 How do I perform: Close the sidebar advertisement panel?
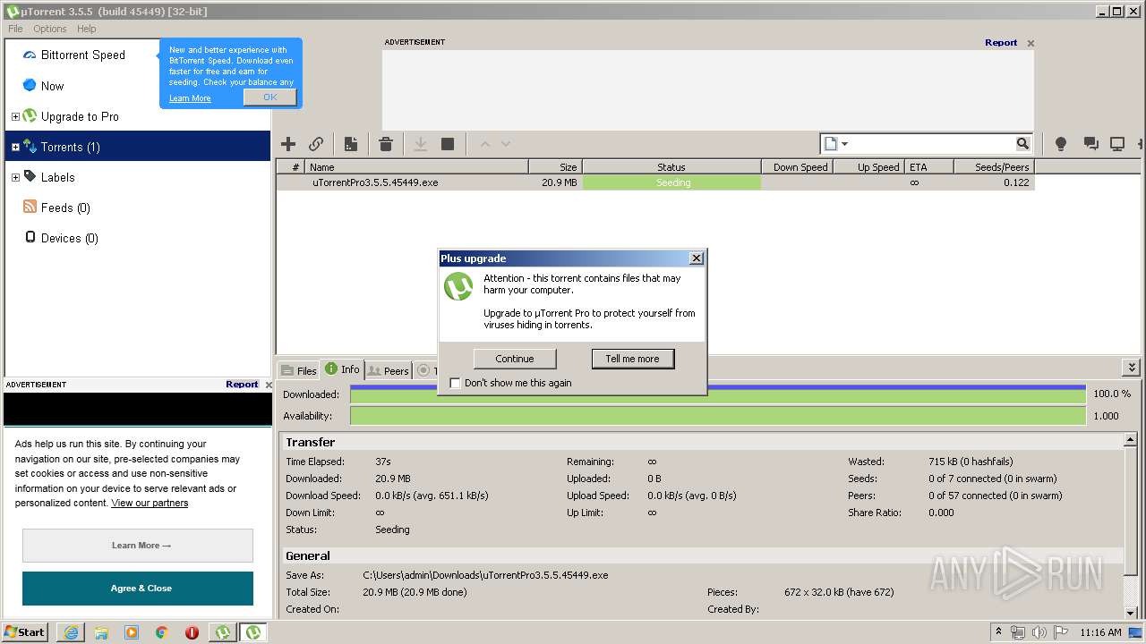pos(269,385)
